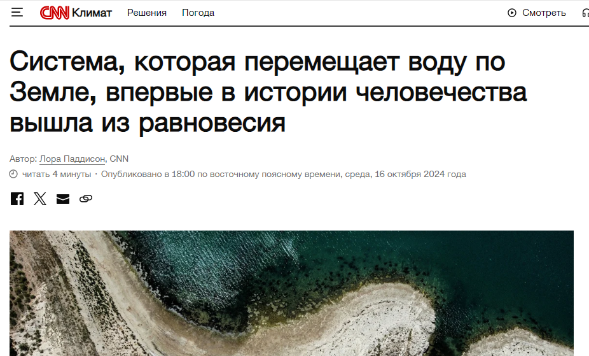589x356 pixels.
Task: Click the play icon beside Смотреть
Action: click(512, 13)
